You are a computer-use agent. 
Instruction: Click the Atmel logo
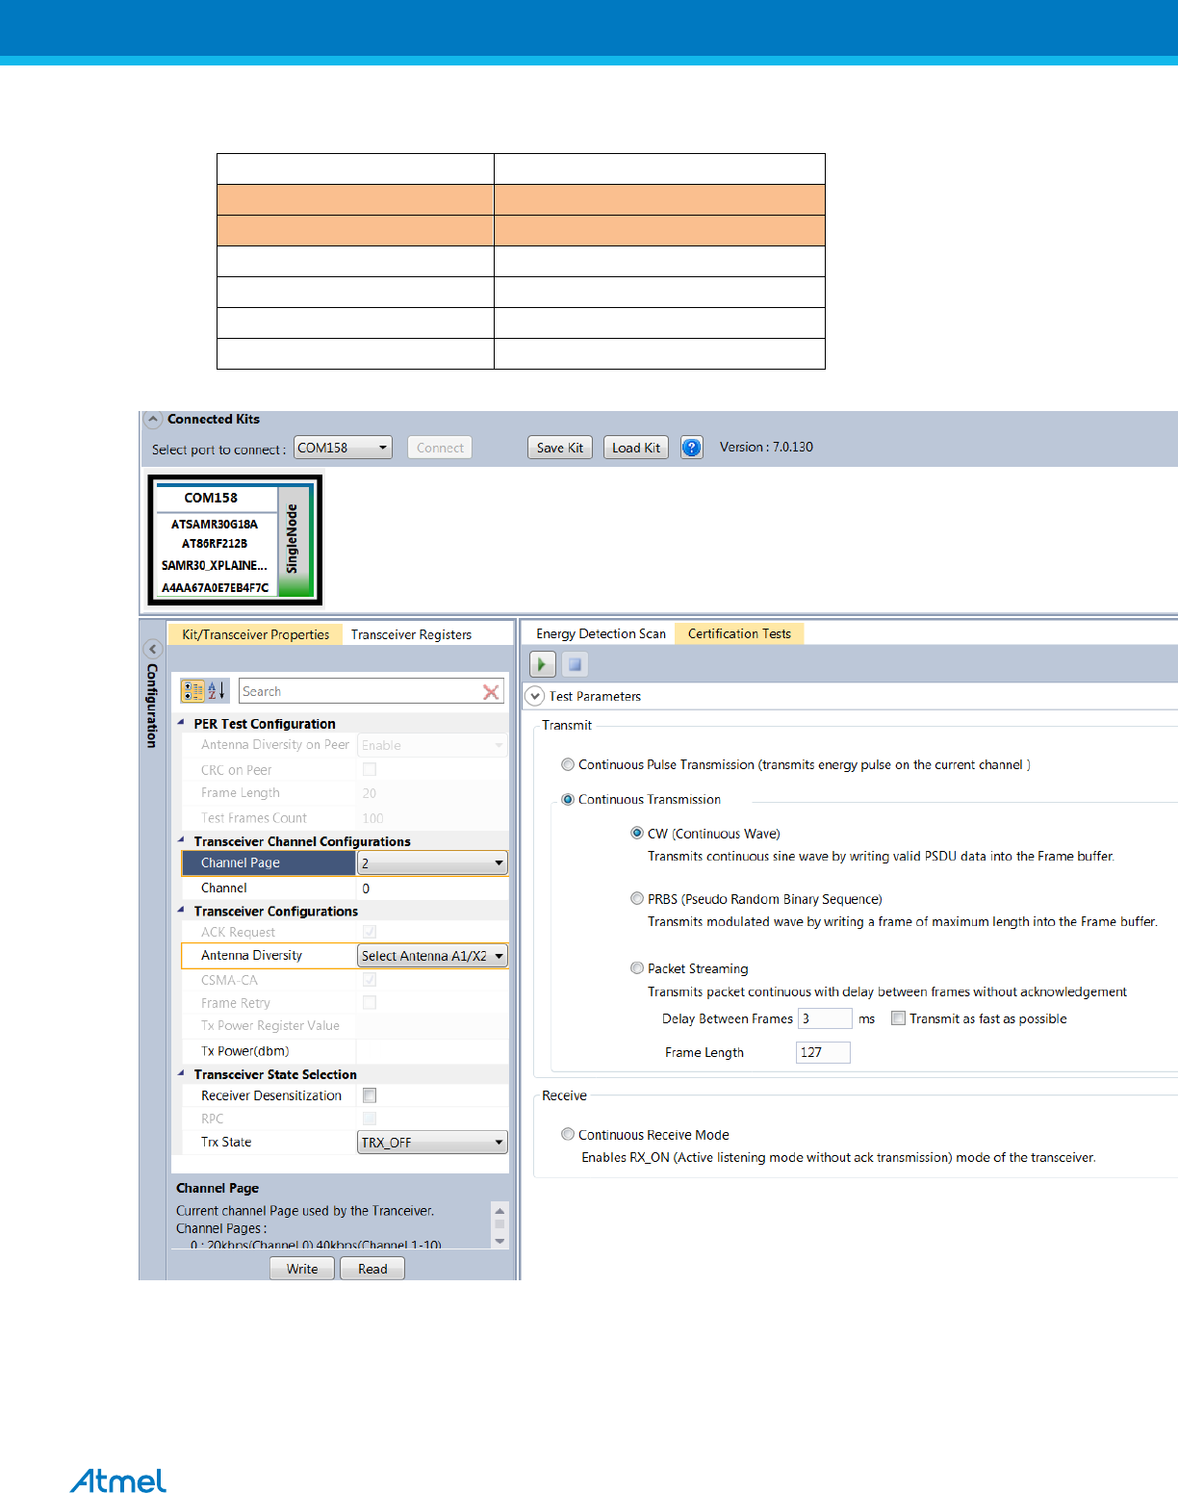118,1480
